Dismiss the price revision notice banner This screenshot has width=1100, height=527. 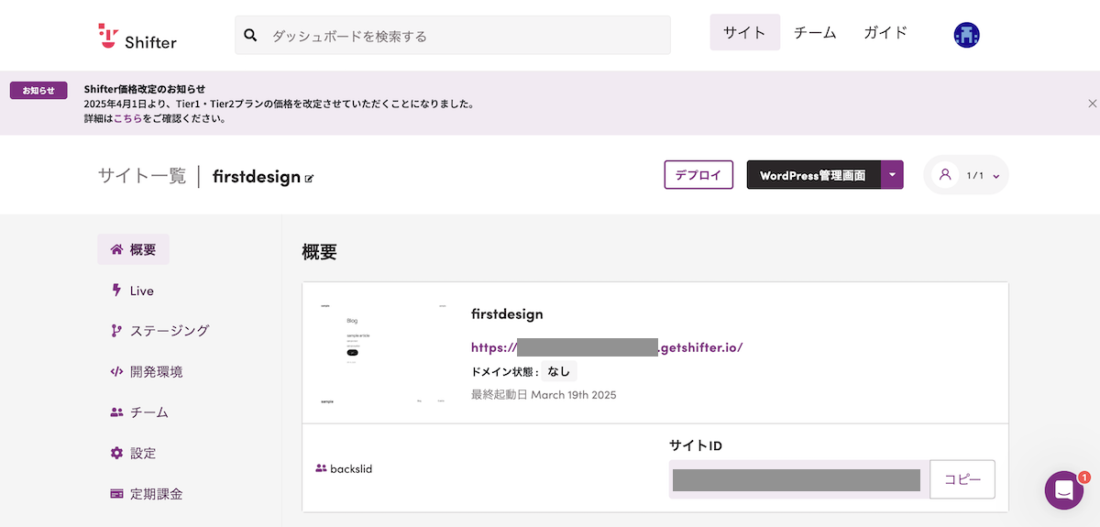[1092, 104]
